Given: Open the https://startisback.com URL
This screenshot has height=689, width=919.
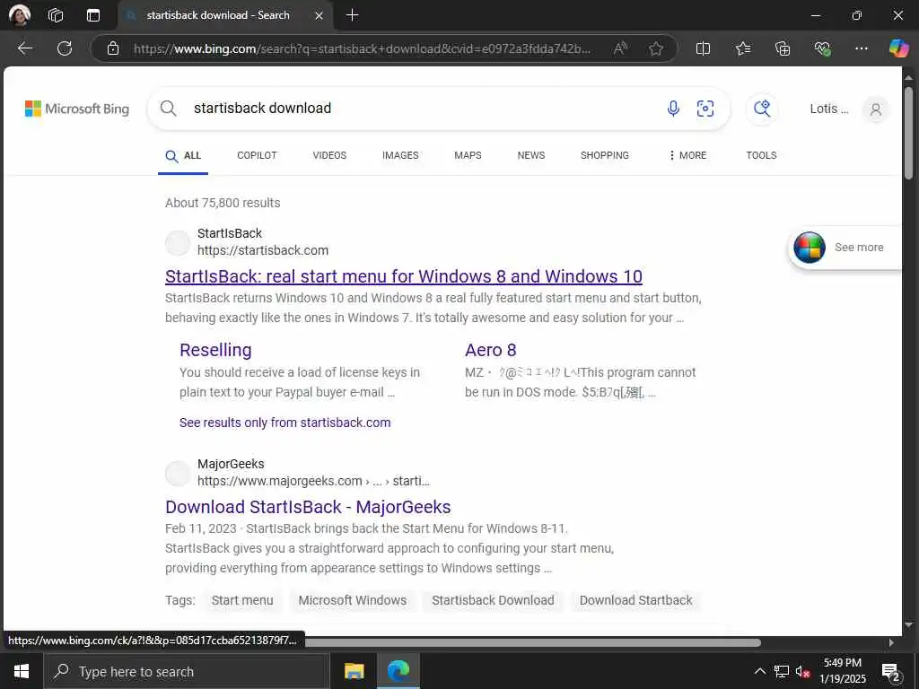Looking at the screenshot, I should pyautogui.click(x=263, y=251).
